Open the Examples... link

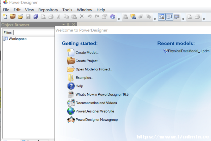click(84, 78)
